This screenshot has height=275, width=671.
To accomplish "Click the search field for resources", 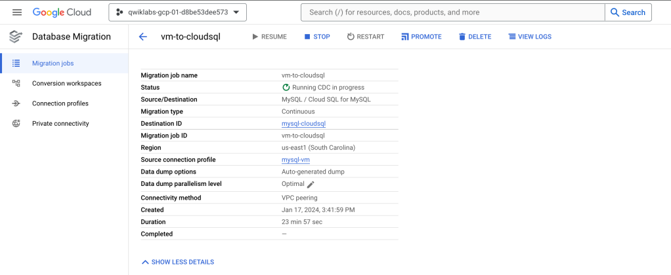I will (x=453, y=12).
